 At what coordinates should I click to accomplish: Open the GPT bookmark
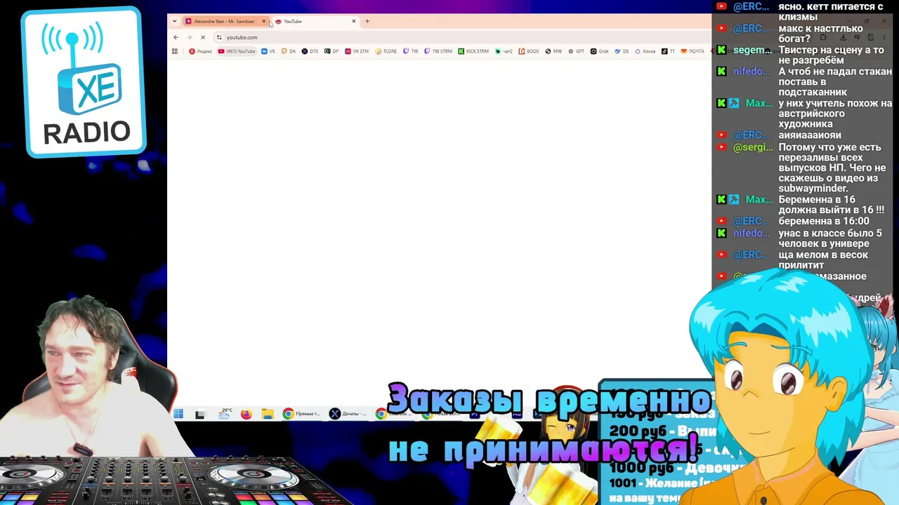click(576, 51)
